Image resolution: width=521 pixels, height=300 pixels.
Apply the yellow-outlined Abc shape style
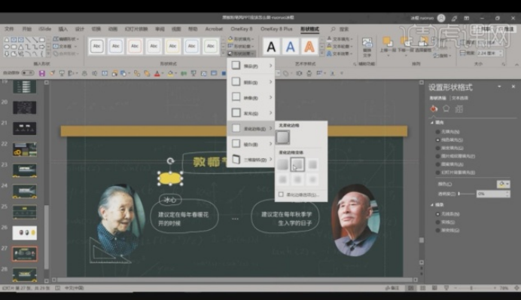(172, 46)
